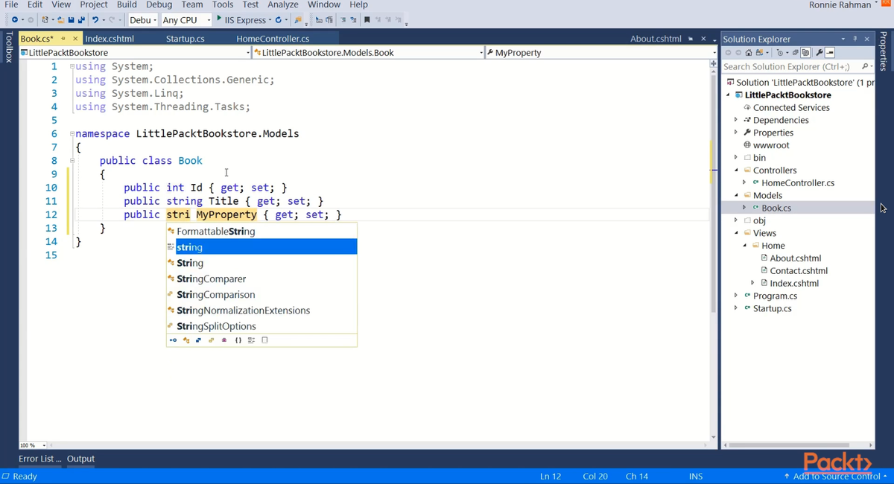Screen dimensions: 894x484
Task: Toggle the keywords filter in IntelliSense popup
Action: click(251, 340)
